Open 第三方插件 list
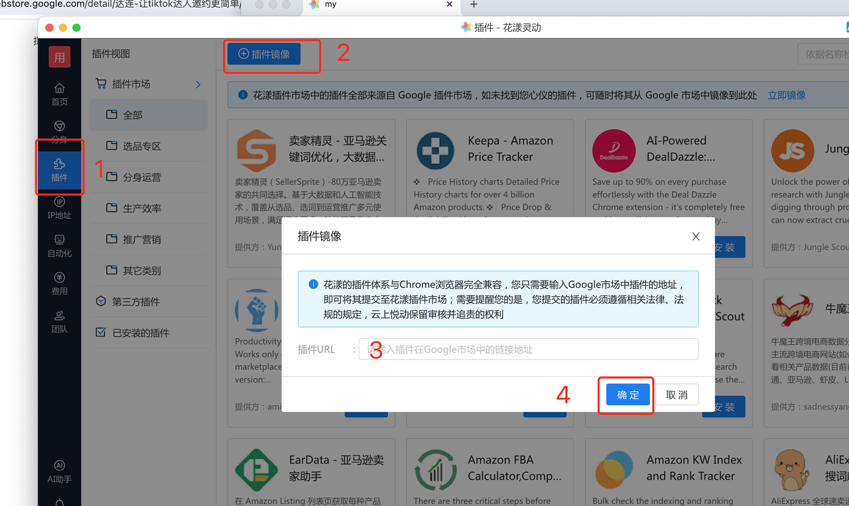Screen dimensions: 849x506 point(135,302)
